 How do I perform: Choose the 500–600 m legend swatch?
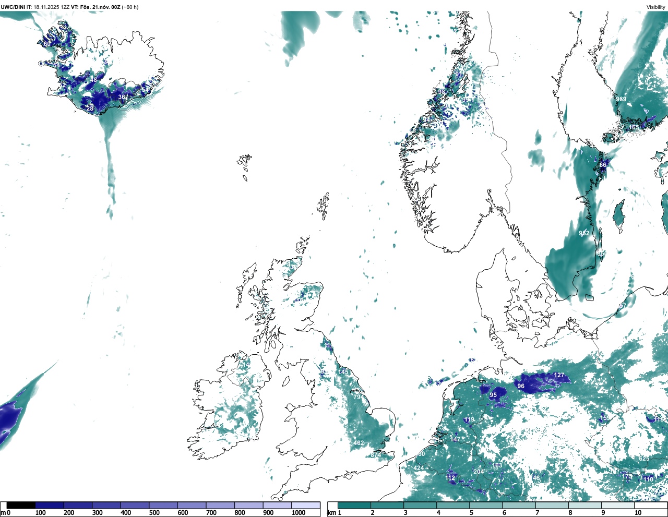tap(163, 505)
